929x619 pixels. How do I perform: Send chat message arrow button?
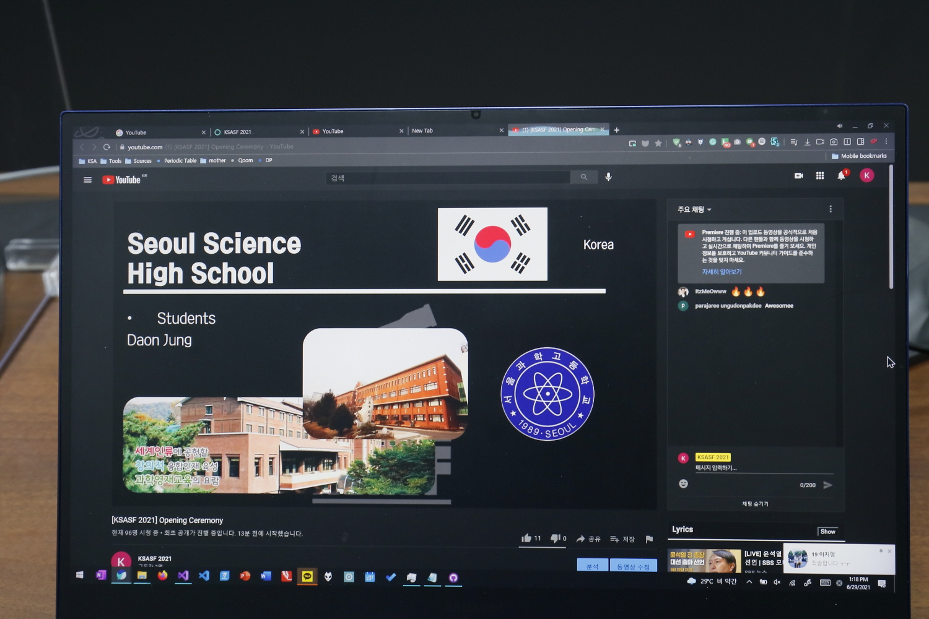click(828, 485)
